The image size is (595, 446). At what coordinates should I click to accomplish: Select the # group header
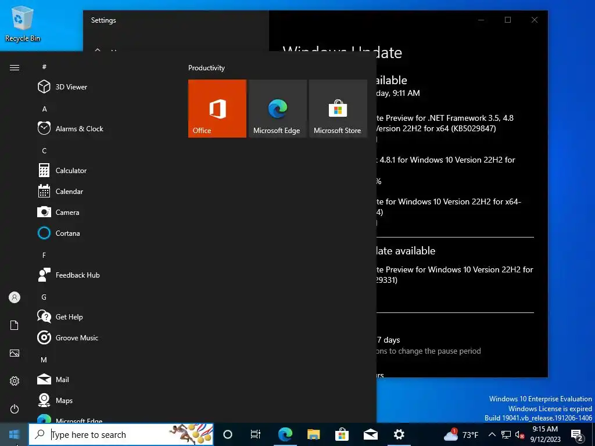[44, 67]
